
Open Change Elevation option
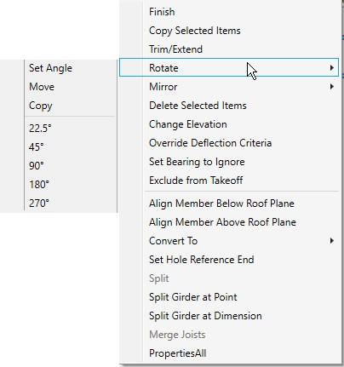tap(188, 124)
